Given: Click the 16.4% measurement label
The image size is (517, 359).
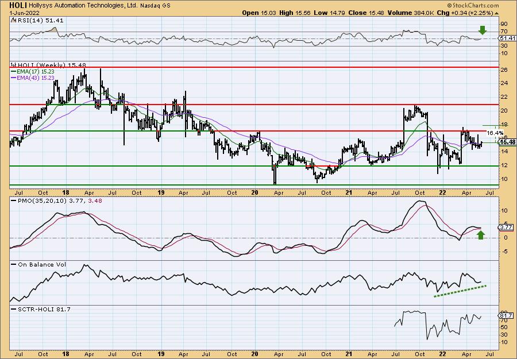Looking at the screenshot, I should [x=495, y=133].
